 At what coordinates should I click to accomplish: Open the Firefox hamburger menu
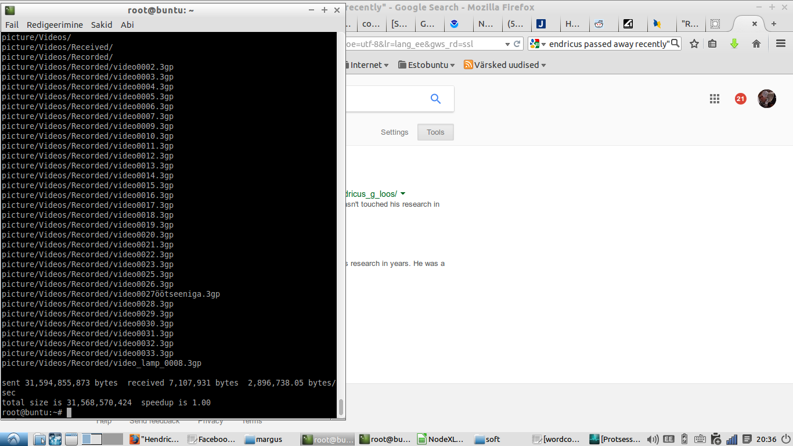click(781, 44)
